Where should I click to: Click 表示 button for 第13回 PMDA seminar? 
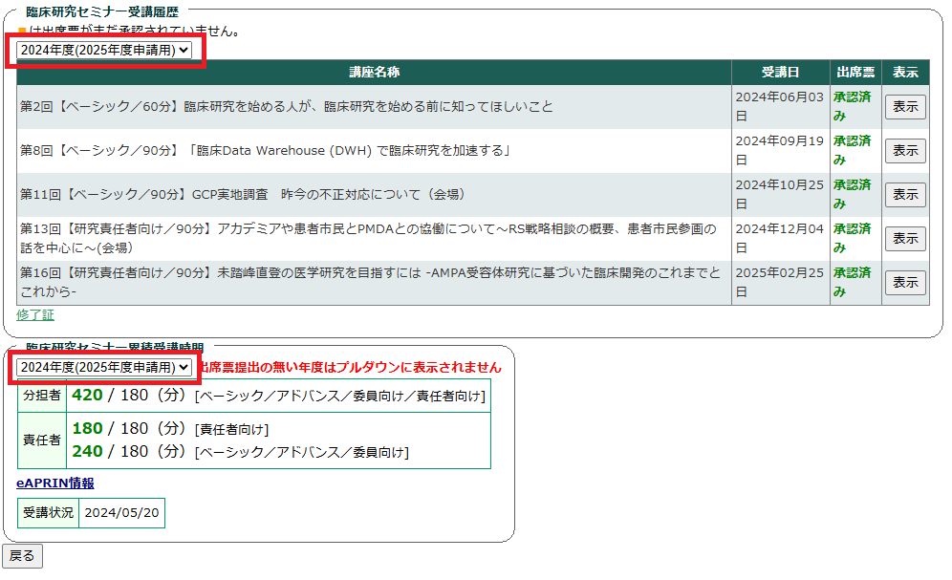click(x=904, y=239)
